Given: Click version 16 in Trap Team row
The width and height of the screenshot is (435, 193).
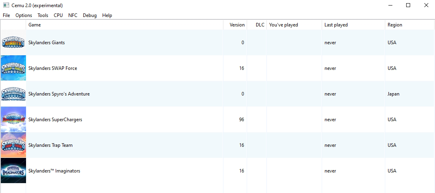Looking at the screenshot, I should pyautogui.click(x=241, y=145).
